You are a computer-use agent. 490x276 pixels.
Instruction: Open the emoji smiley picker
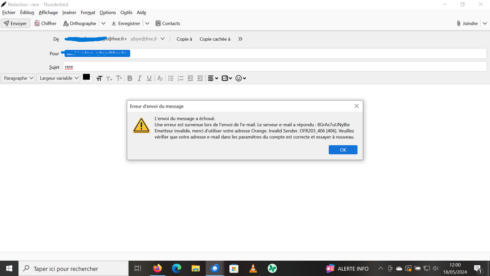(240, 78)
